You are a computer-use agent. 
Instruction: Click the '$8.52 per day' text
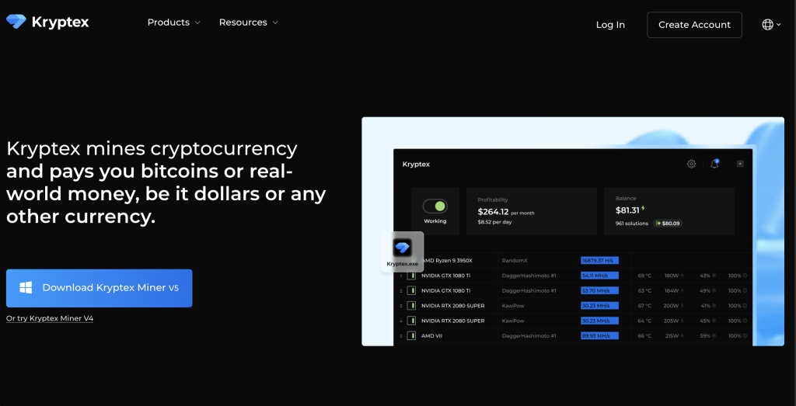pos(496,222)
